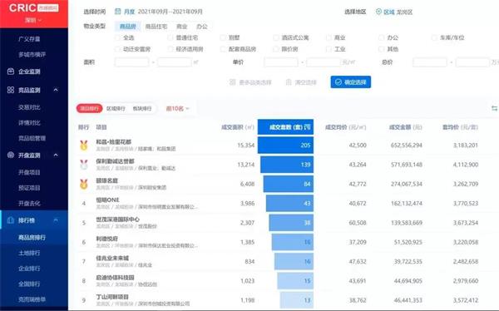Select the 商品住宅 property type tab
Screen dimensions: 499x311
click(156, 27)
